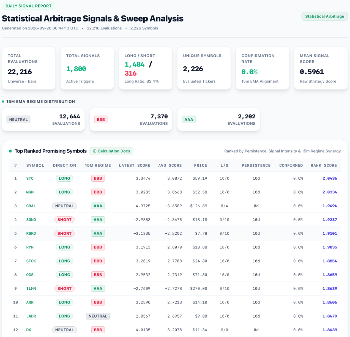Screen dimensions: 350x337
Task: Open the Calculation Docs link
Action: [x=111, y=151]
